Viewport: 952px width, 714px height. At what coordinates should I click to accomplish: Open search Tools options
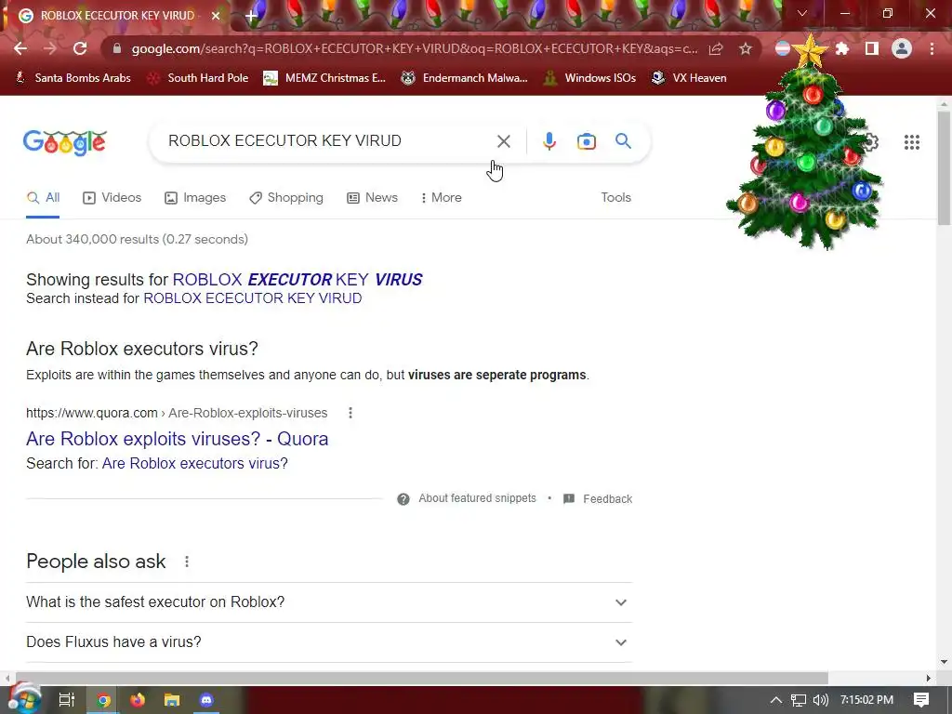tap(615, 198)
